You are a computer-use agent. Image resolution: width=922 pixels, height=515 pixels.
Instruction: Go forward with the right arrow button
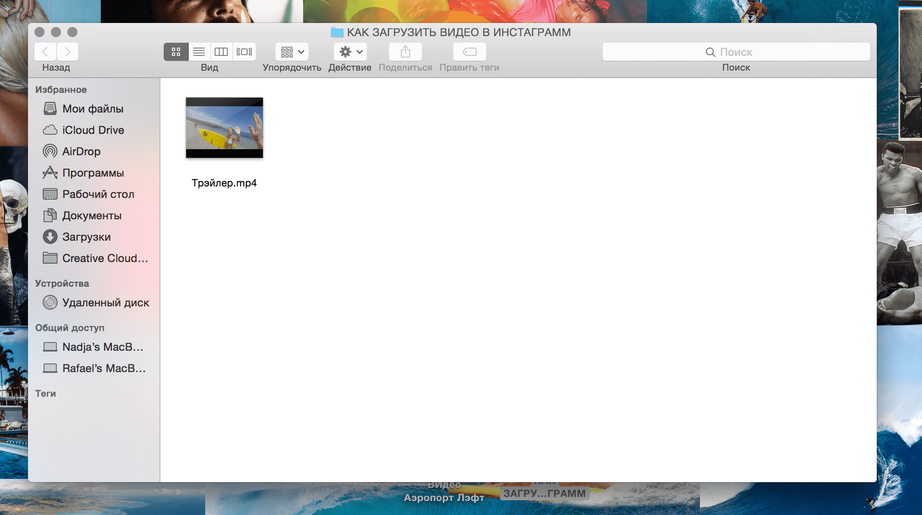click(67, 52)
